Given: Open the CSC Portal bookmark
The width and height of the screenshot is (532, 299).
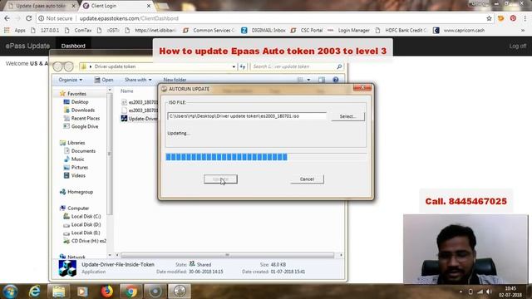Looking at the screenshot, I should (x=307, y=30).
